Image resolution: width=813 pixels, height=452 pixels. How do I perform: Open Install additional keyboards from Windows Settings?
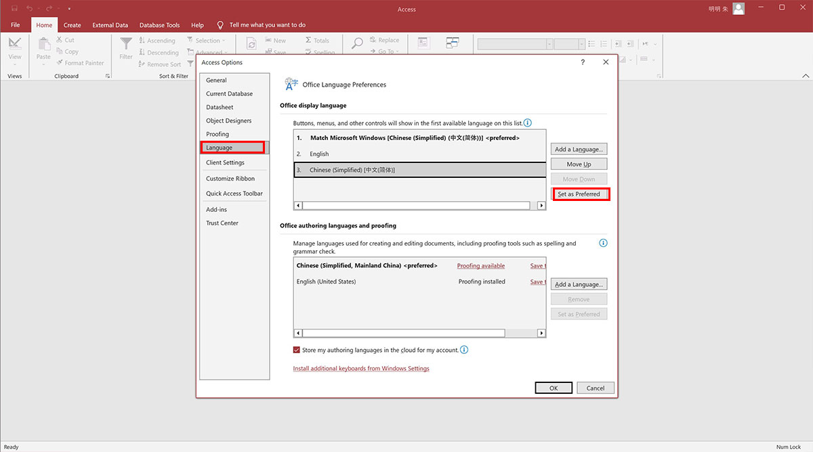click(361, 369)
